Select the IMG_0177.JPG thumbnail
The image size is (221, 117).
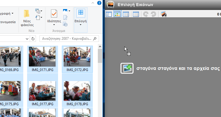(x=42, y=91)
